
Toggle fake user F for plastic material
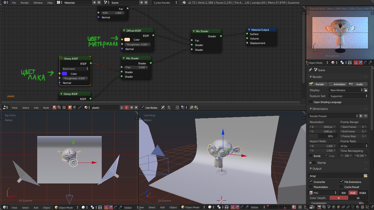click(x=127, y=108)
